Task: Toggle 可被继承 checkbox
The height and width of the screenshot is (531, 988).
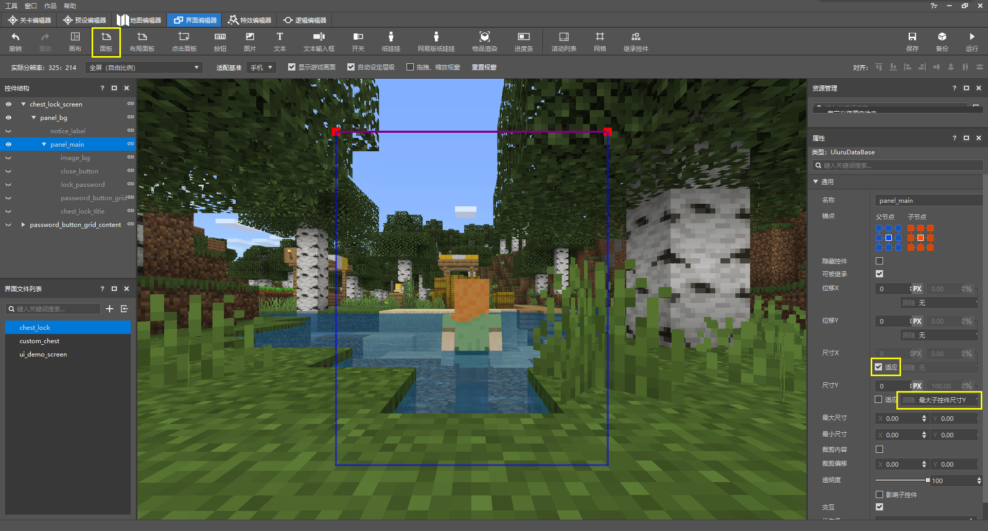Action: click(x=879, y=274)
